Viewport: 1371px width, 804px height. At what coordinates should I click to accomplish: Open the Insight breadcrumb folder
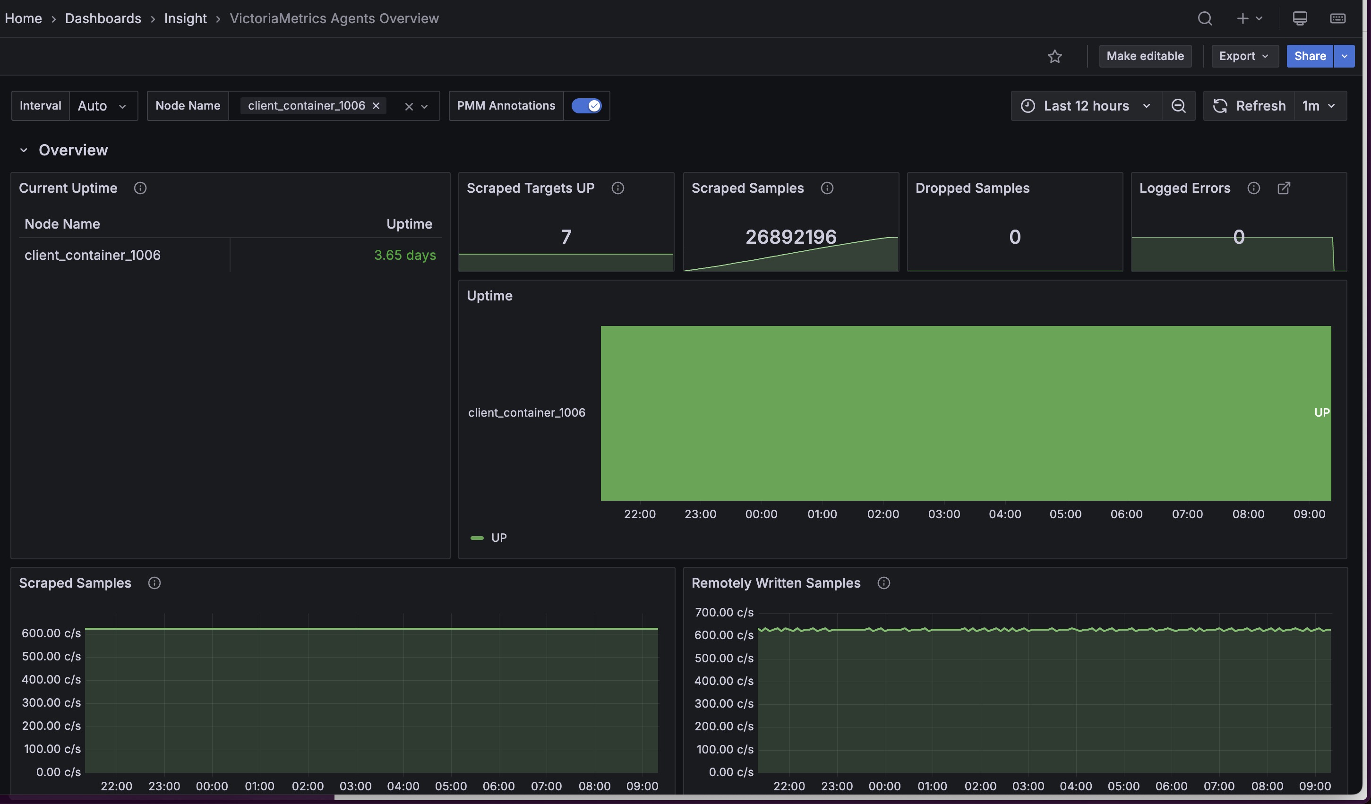(x=185, y=18)
